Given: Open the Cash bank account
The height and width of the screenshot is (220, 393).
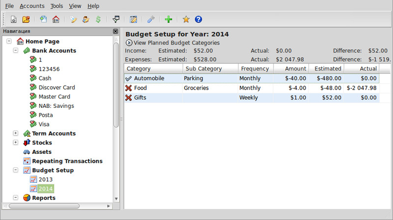Looking at the screenshot, I should 45,78.
